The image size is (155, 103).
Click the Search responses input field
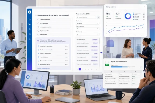point(86,17)
